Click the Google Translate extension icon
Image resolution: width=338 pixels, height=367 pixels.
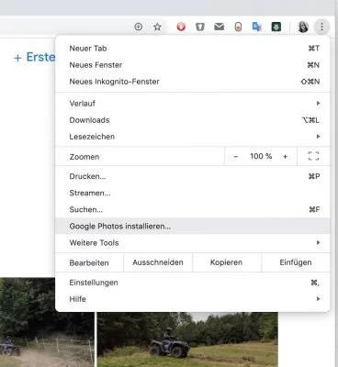pos(256,27)
